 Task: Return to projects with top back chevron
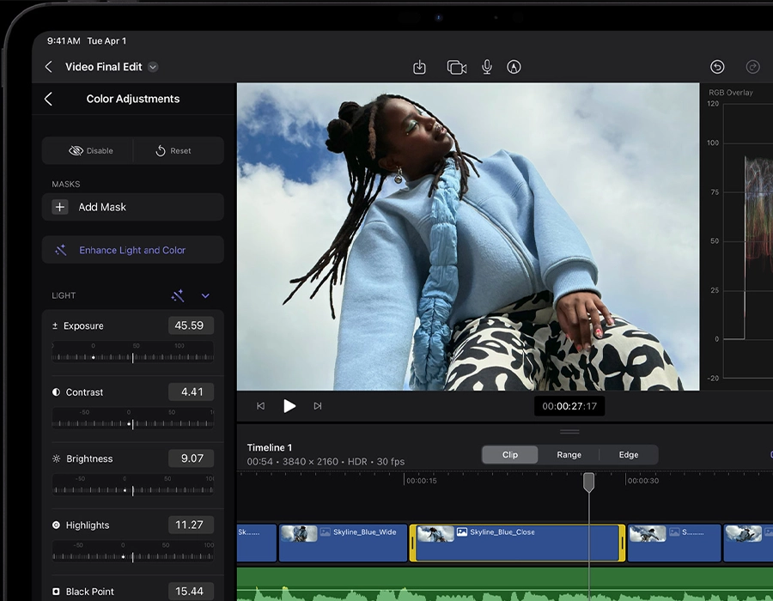pos(48,67)
